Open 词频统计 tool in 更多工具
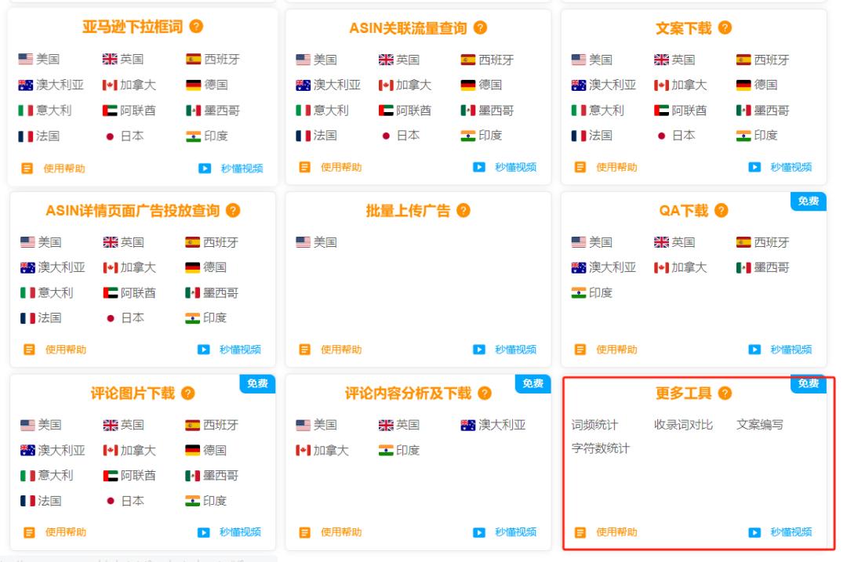 pos(594,425)
